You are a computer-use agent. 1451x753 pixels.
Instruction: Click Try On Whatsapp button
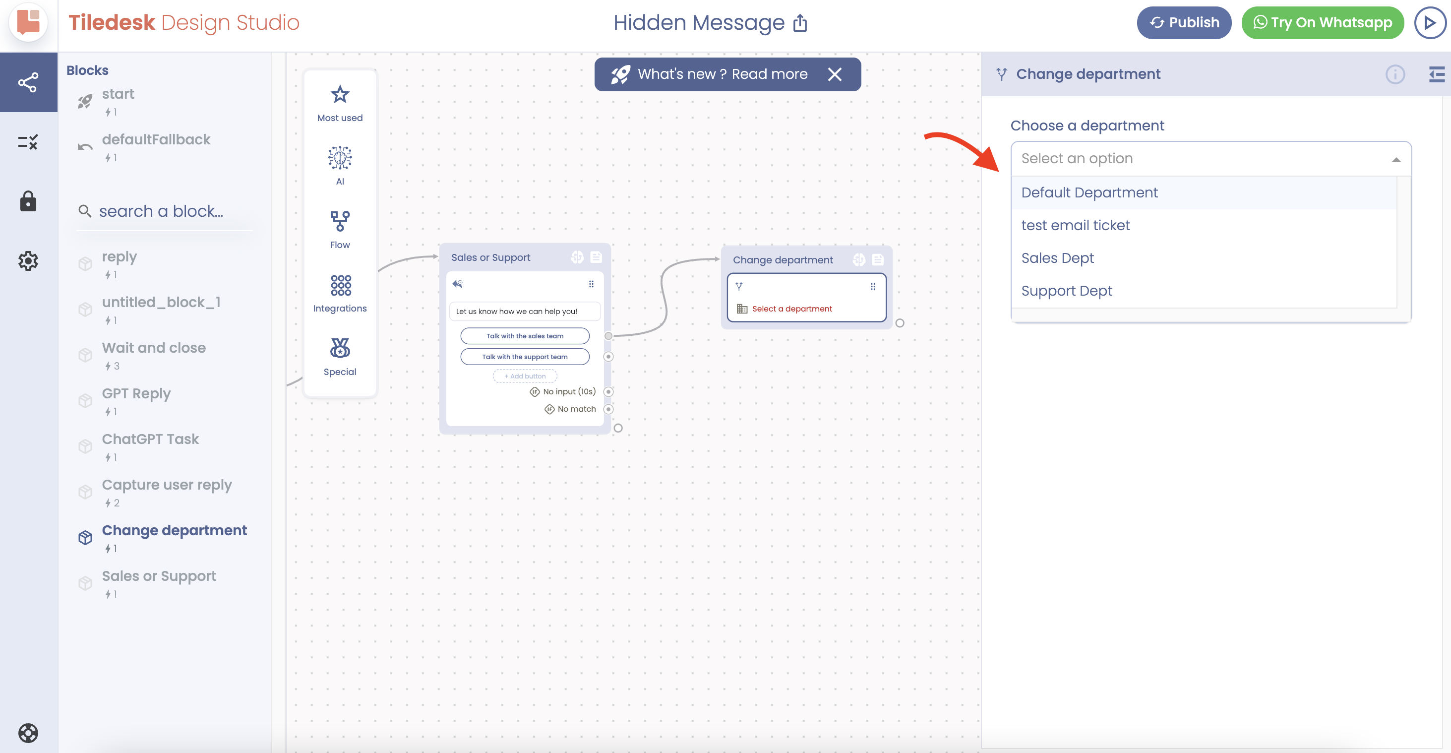(x=1322, y=22)
